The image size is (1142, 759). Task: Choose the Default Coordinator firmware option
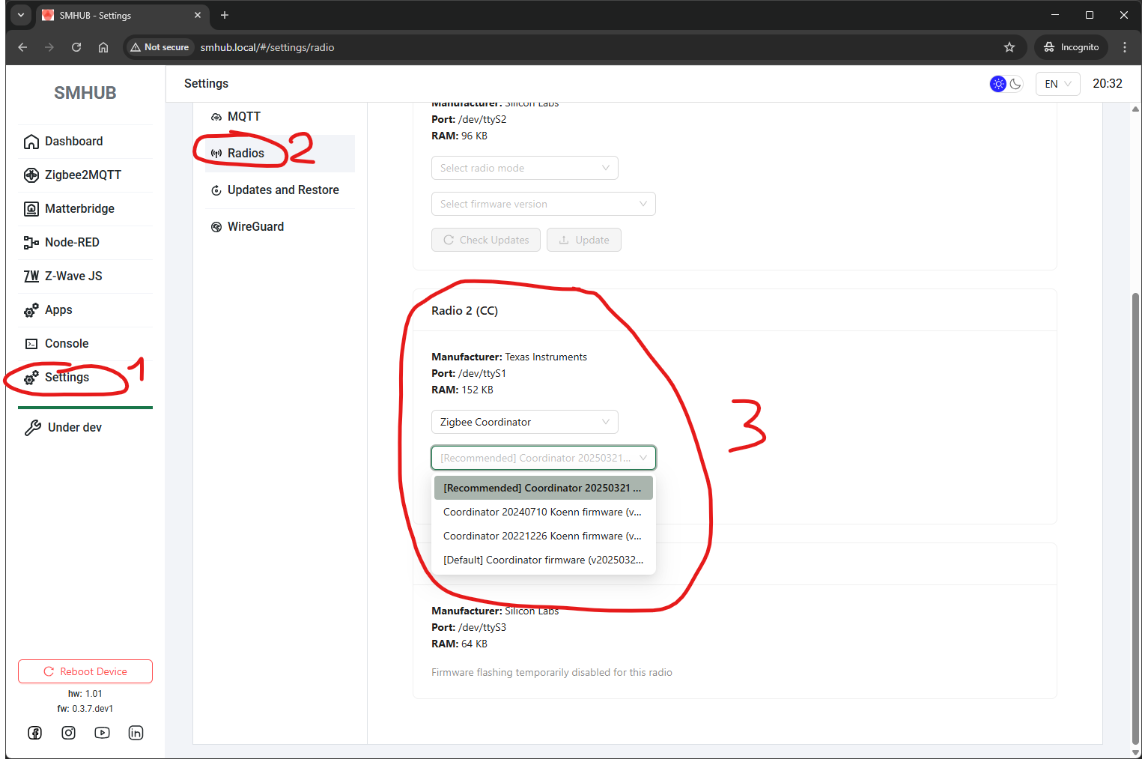click(x=543, y=560)
